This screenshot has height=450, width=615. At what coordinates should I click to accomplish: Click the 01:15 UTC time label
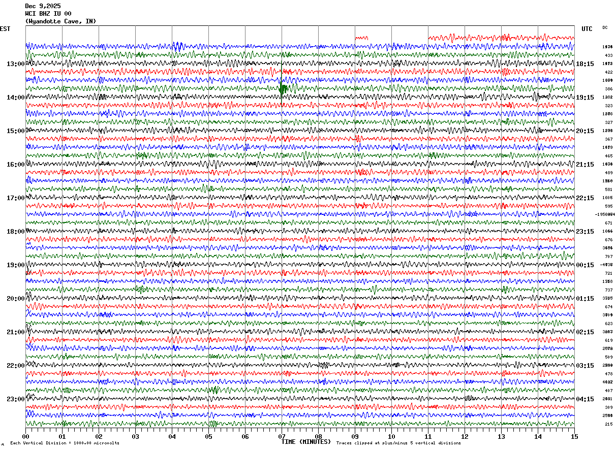click(585, 299)
